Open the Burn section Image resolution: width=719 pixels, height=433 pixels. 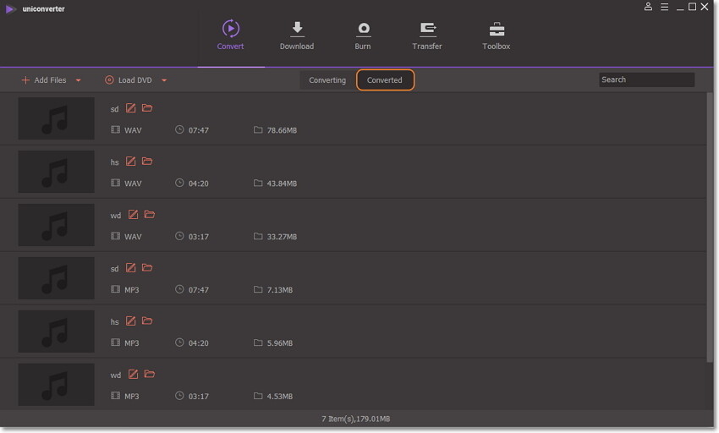(363, 35)
